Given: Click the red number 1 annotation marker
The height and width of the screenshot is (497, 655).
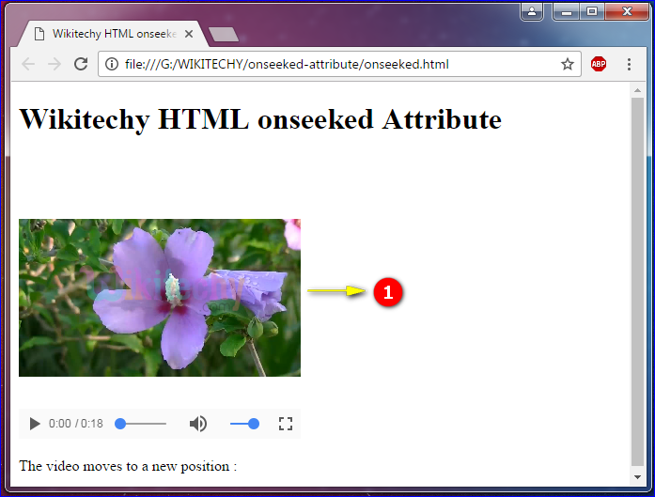Looking at the screenshot, I should (388, 292).
